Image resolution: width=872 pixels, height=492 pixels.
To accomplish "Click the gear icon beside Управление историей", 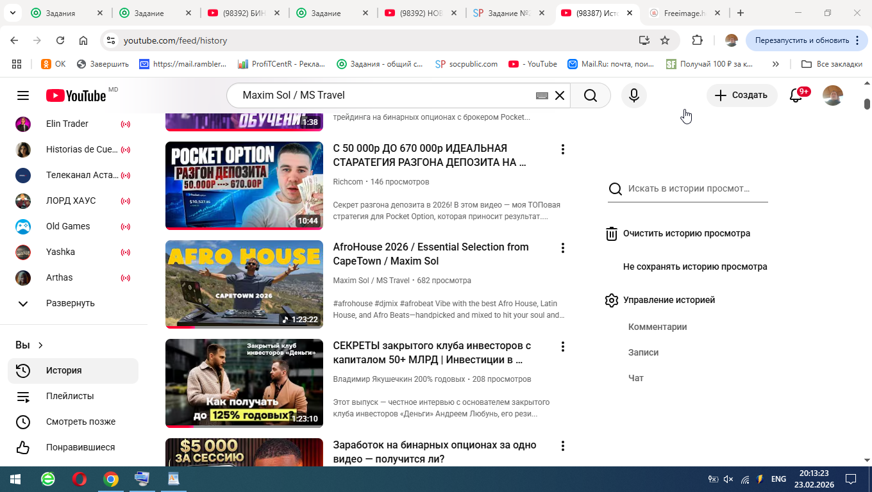I will (612, 300).
